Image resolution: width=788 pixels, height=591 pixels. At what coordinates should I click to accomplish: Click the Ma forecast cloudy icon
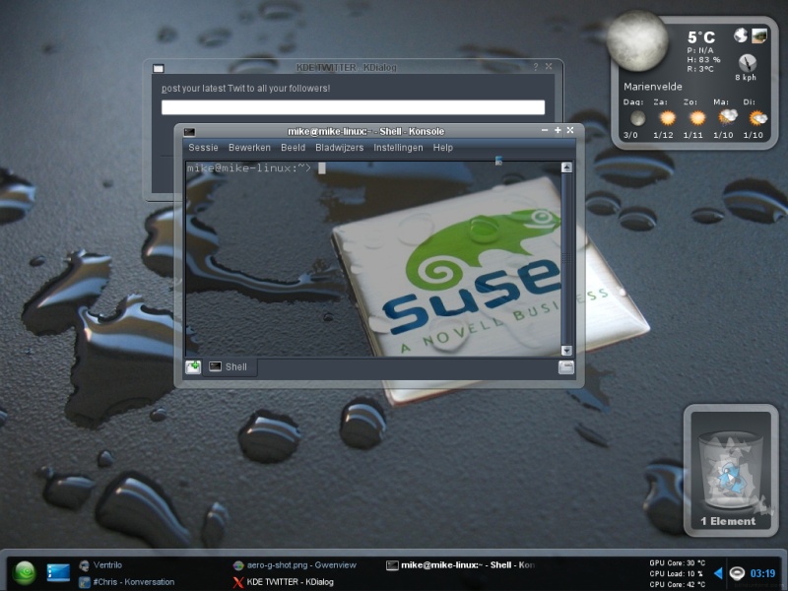727,117
